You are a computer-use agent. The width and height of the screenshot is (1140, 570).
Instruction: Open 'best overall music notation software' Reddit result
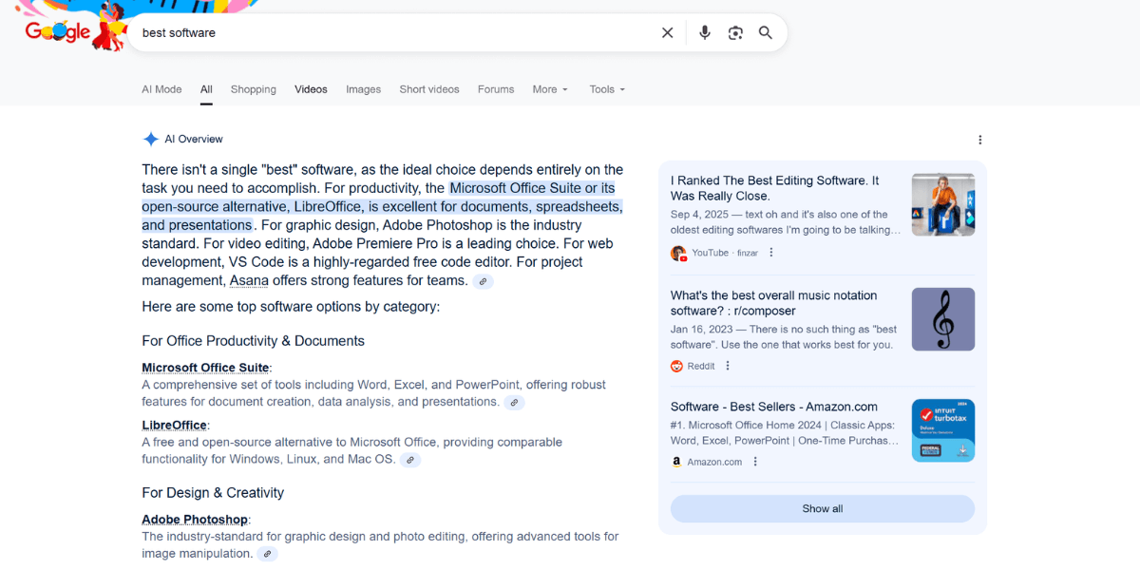[x=774, y=303]
